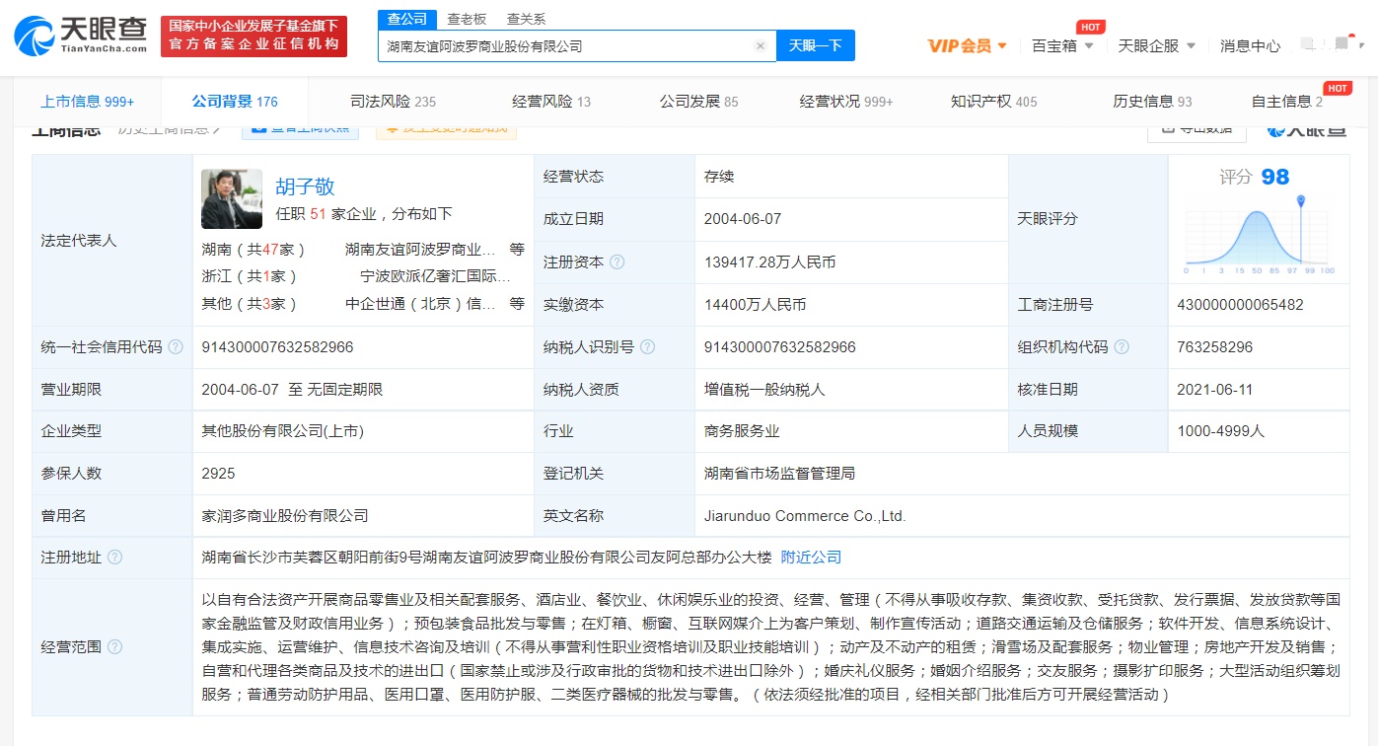This screenshot has height=746, width=1378.
Task: Open help icon next to 经营范围
Action: (115, 647)
